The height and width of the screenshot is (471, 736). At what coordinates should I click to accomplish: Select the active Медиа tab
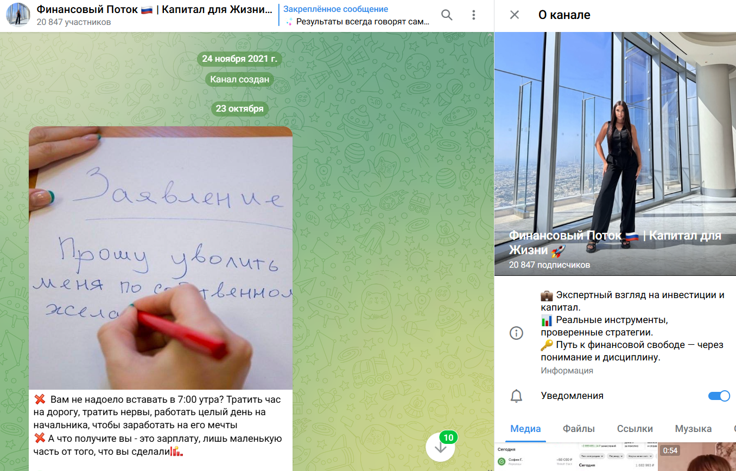[x=526, y=428]
